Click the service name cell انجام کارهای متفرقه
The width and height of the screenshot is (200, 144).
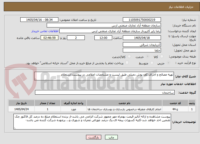coord(124,109)
